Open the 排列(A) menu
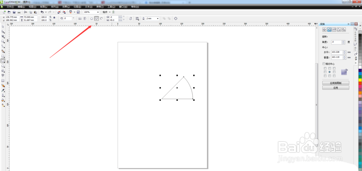This screenshot has width=362, height=171. pos(55,7)
